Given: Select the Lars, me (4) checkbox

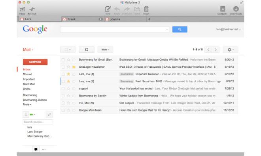Looking at the screenshot, I should 63,74.
